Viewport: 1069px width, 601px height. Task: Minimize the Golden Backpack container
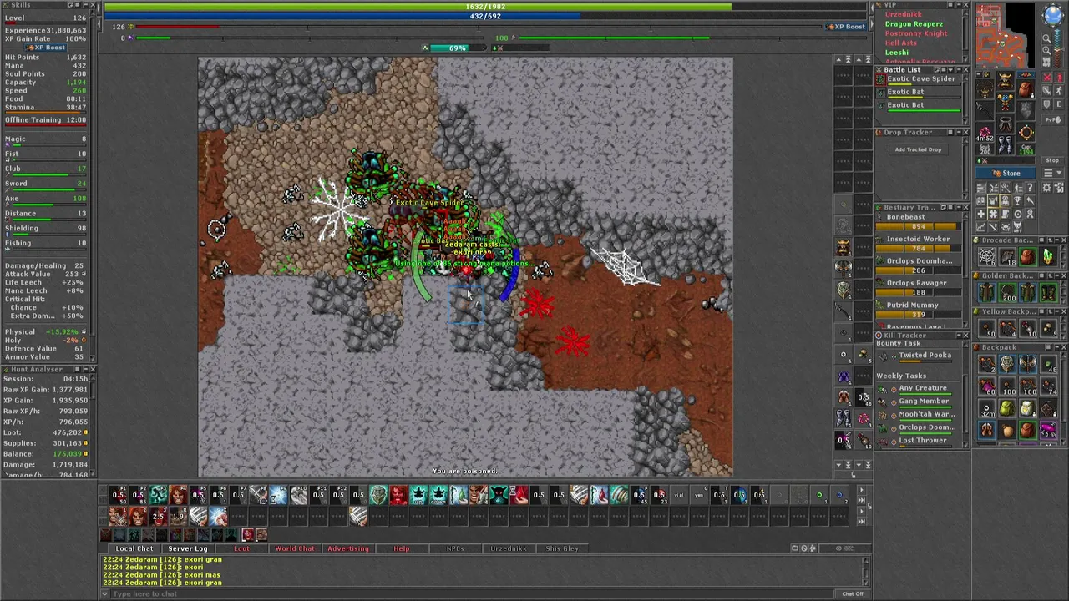[x=1057, y=276]
